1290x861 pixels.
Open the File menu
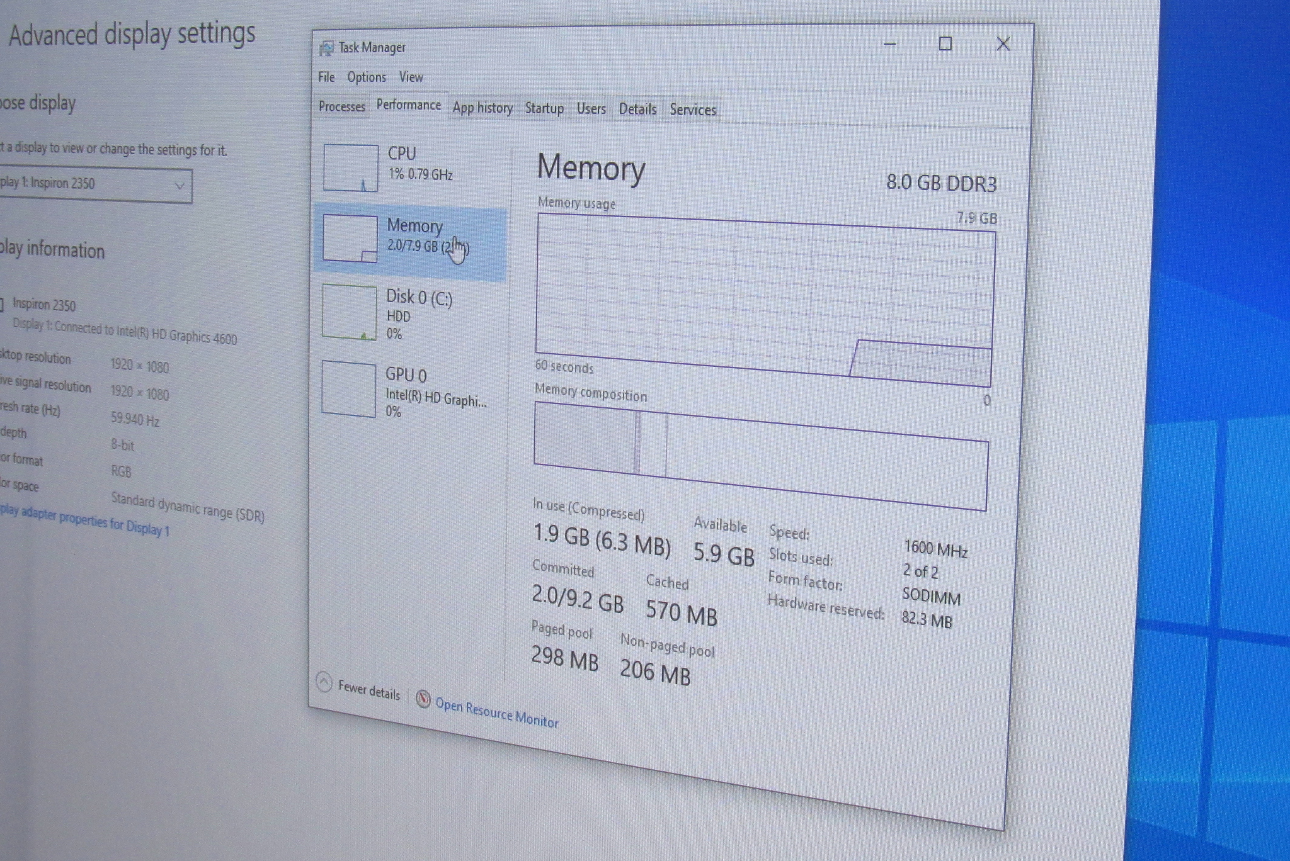tap(326, 77)
